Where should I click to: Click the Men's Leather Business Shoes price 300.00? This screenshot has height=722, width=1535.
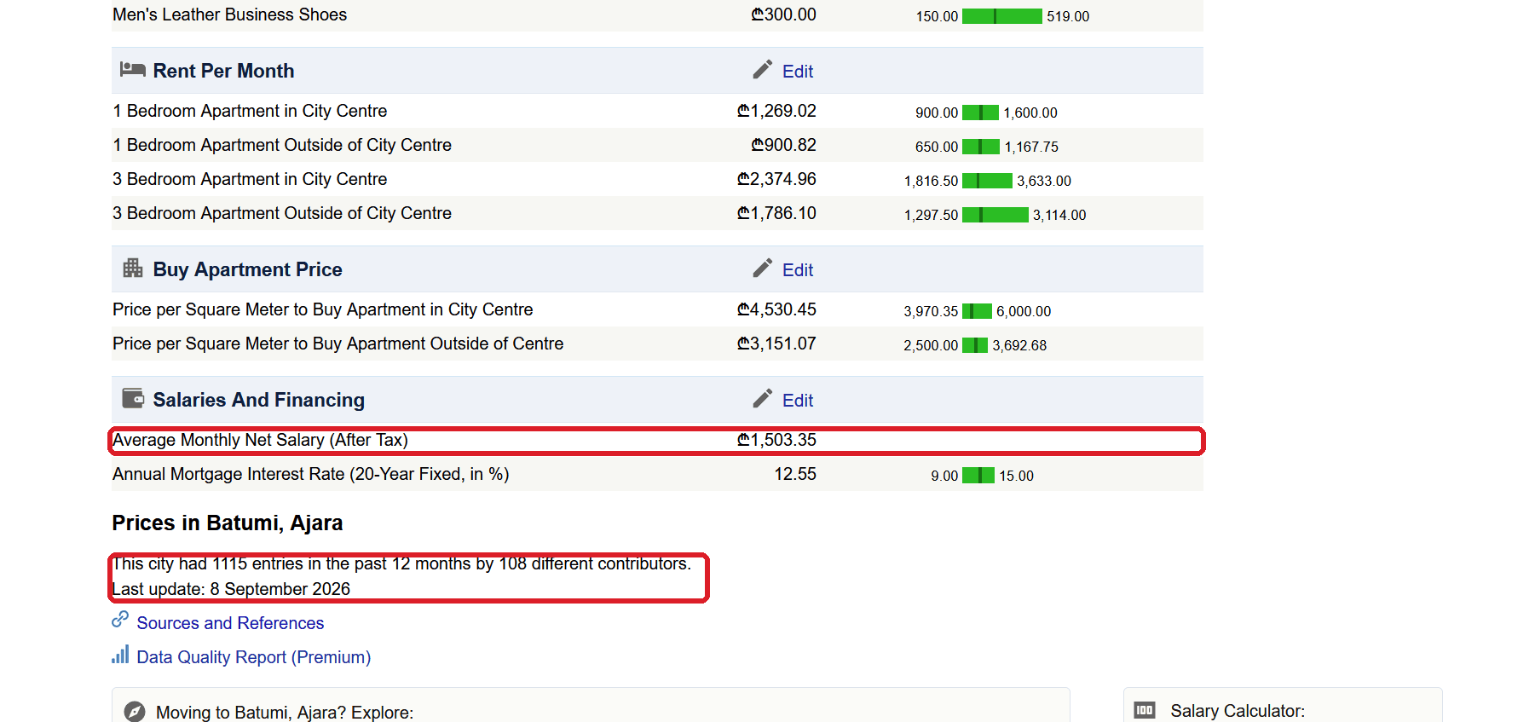(783, 14)
